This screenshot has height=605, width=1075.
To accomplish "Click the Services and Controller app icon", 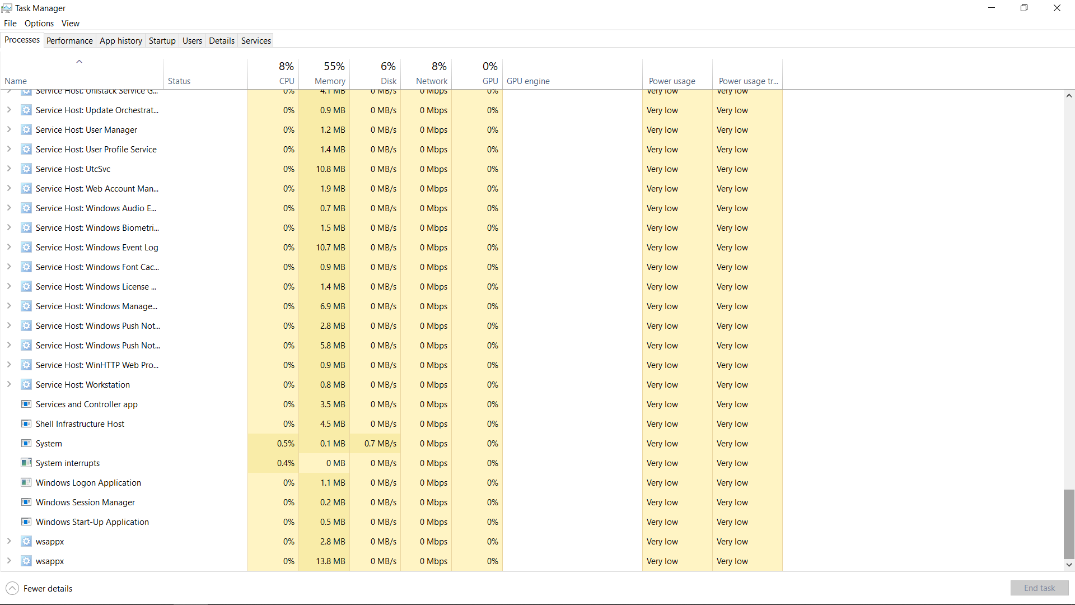I will click(x=26, y=404).
